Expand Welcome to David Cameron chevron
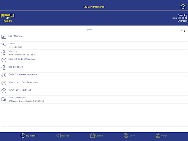 pos(185,84)
